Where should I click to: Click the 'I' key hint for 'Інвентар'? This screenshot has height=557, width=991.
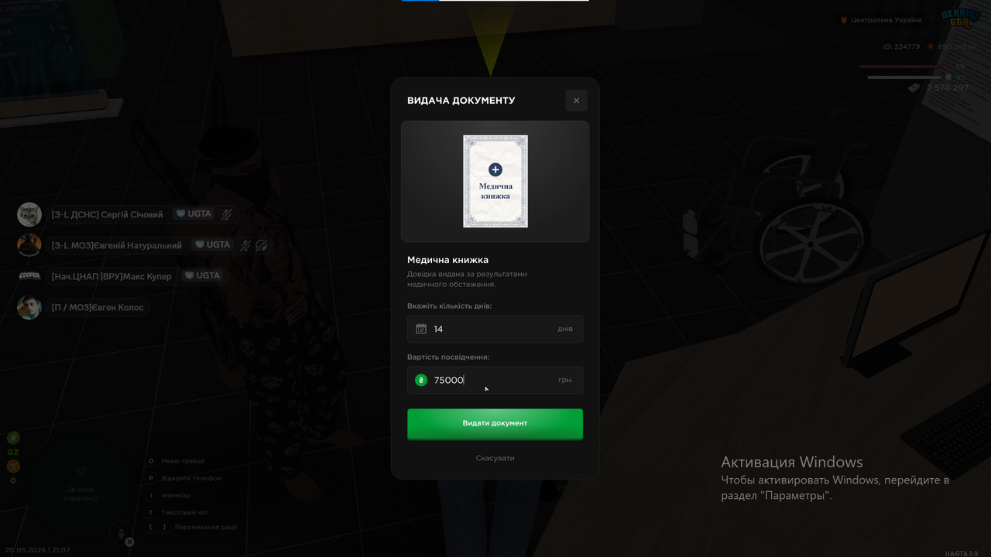[x=151, y=495]
